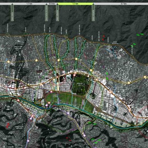
Task: Select the pink node on the eastern orange highway
Action: [111, 92]
